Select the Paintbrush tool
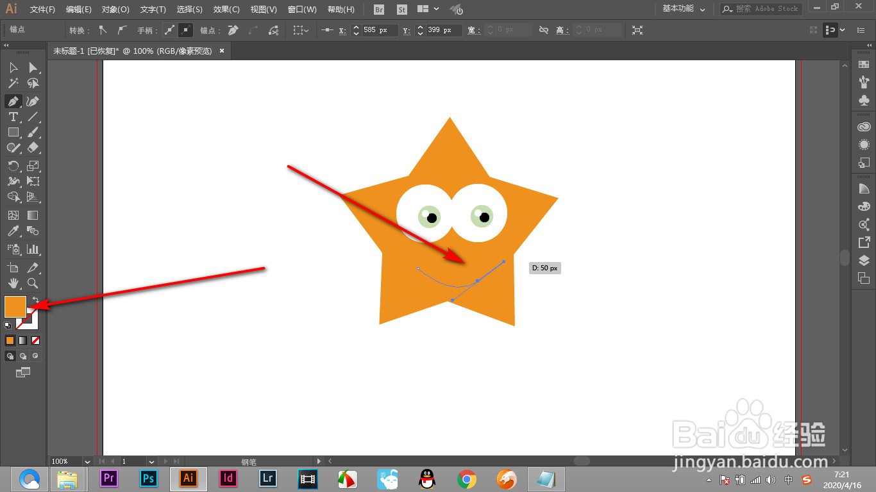Screen dimensions: 876x492 coord(33,132)
